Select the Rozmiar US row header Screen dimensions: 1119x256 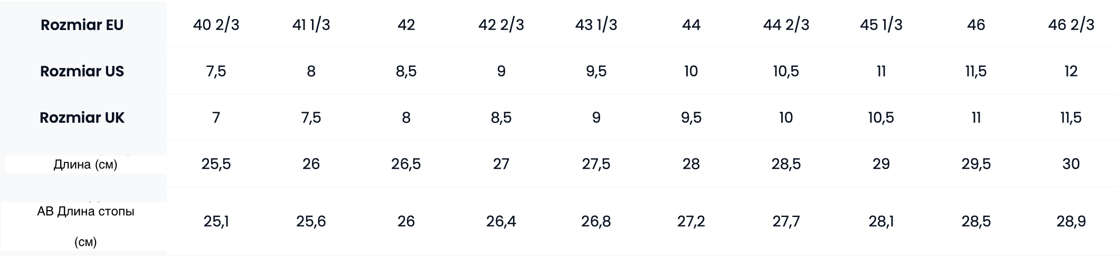82,72
